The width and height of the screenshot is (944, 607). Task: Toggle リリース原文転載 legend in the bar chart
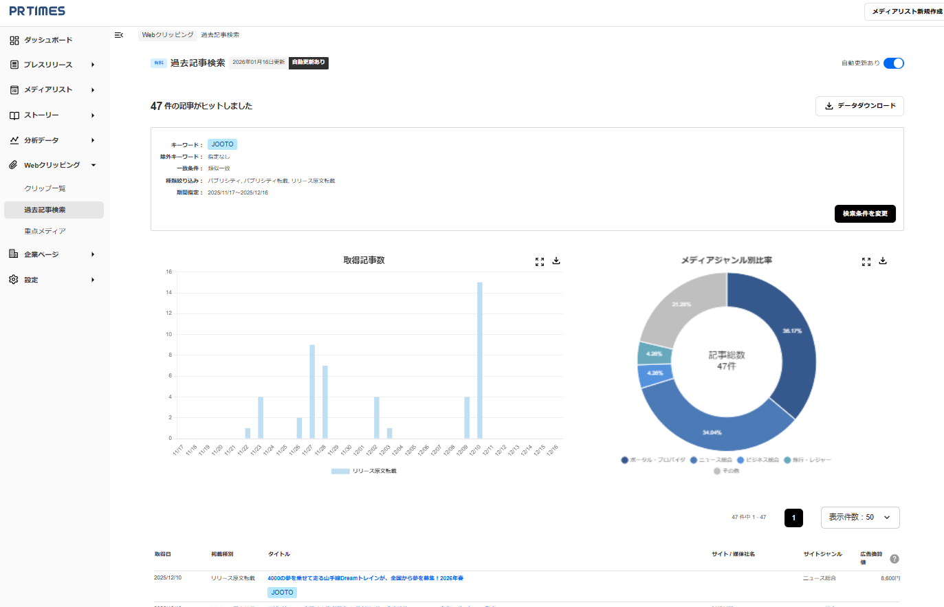(364, 471)
